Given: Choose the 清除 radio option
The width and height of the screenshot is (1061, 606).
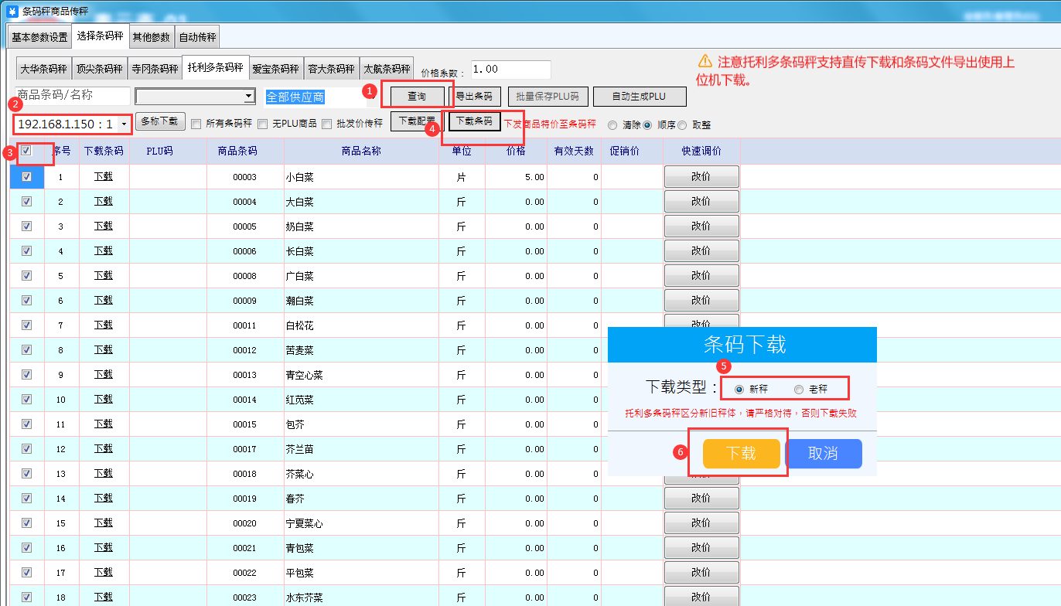Looking at the screenshot, I should click(x=612, y=124).
